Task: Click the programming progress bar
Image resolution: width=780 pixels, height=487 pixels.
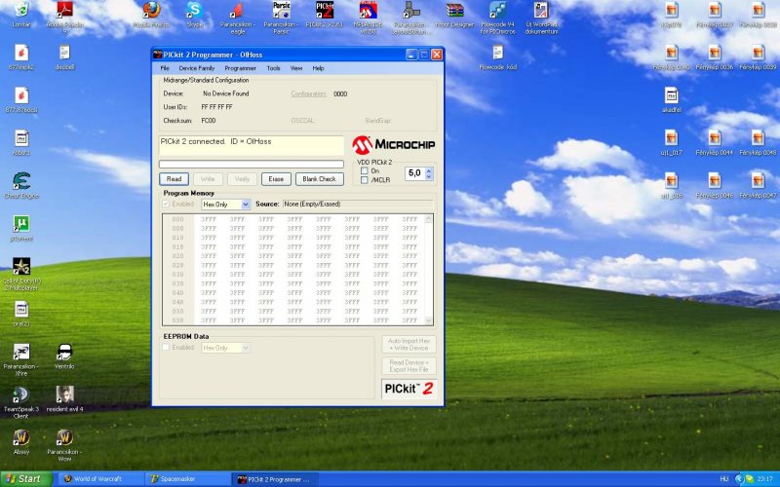Action: click(x=252, y=164)
